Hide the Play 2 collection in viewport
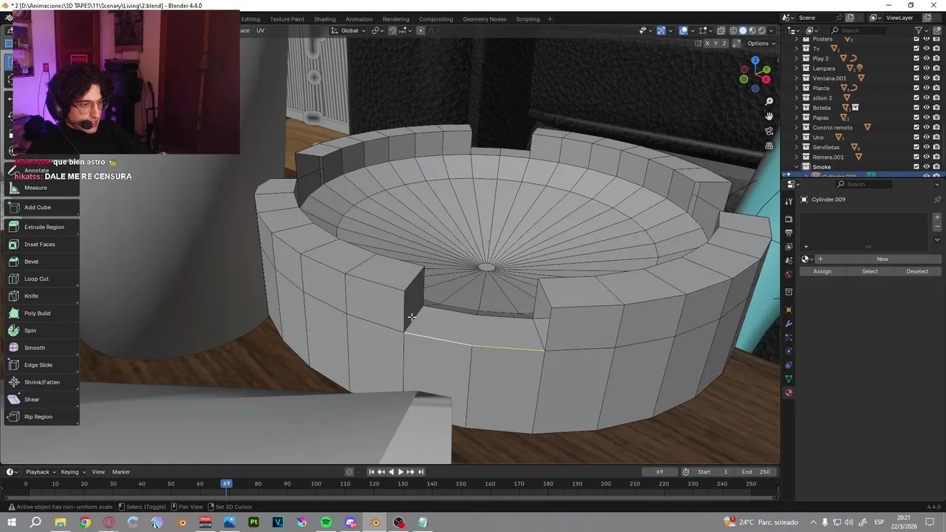Screen dimensions: 946x532 [926, 58]
